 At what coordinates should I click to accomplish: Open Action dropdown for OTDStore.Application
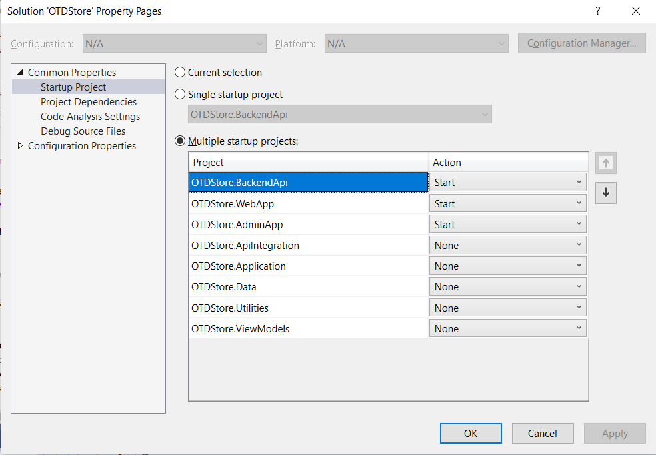[x=507, y=266]
